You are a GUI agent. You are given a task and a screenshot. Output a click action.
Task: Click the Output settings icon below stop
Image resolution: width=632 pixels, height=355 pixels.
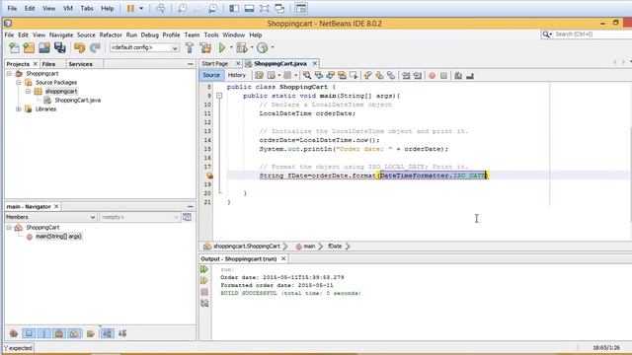(204, 303)
